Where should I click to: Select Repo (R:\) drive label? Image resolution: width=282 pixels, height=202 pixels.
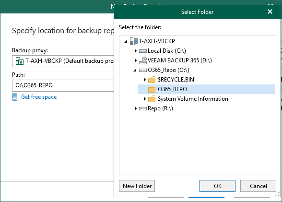coord(160,108)
